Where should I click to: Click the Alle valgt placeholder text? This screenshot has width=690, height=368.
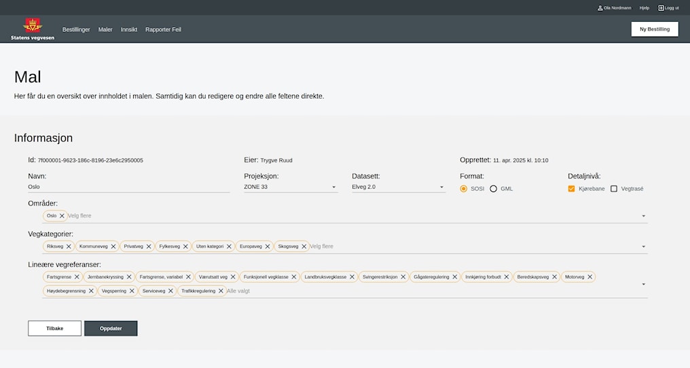pyautogui.click(x=238, y=291)
